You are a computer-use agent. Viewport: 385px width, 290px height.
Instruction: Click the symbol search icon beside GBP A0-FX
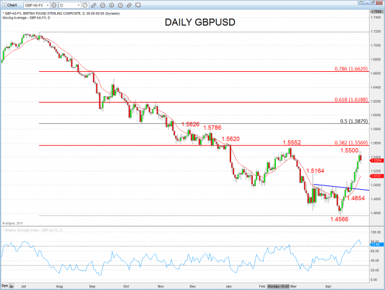tap(54, 5)
